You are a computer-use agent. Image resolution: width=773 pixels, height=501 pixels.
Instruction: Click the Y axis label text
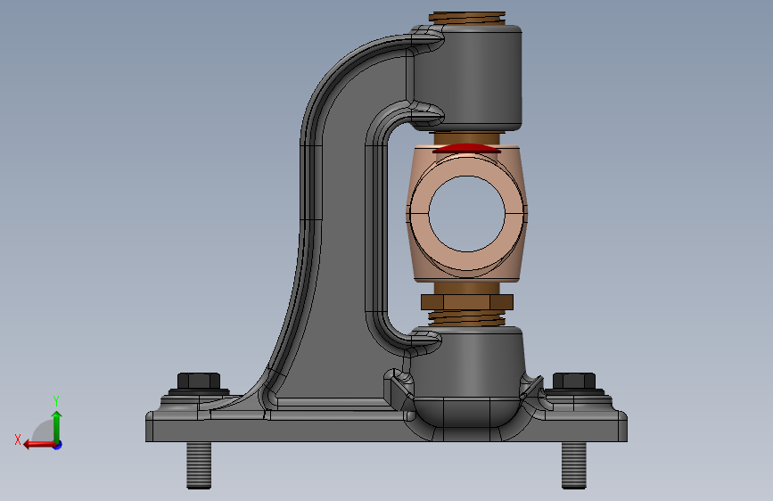click(x=56, y=400)
